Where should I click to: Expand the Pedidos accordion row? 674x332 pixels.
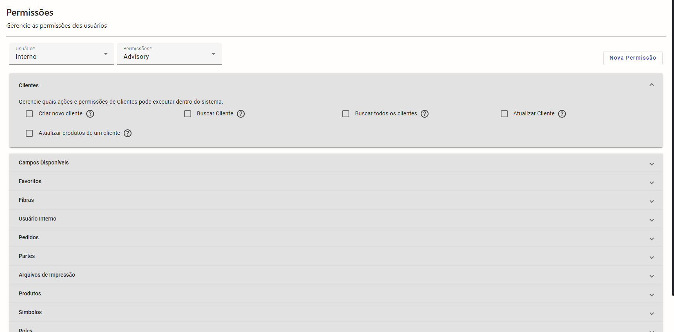[336, 238]
